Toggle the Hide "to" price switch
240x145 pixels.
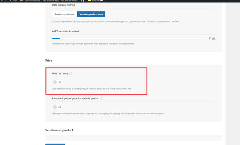(57, 82)
